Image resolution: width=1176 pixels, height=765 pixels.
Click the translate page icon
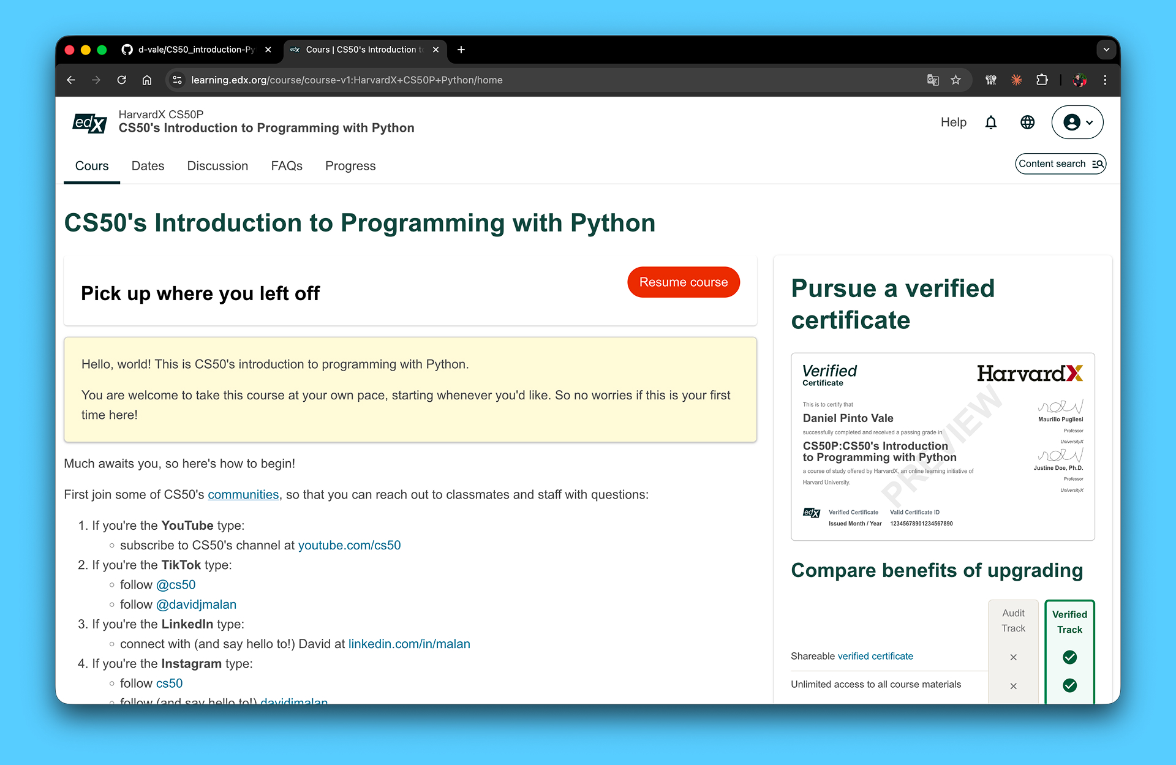pyautogui.click(x=932, y=80)
